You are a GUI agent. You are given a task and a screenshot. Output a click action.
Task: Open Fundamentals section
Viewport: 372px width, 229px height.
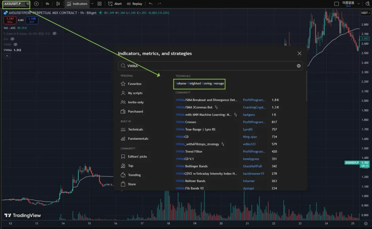134,139
